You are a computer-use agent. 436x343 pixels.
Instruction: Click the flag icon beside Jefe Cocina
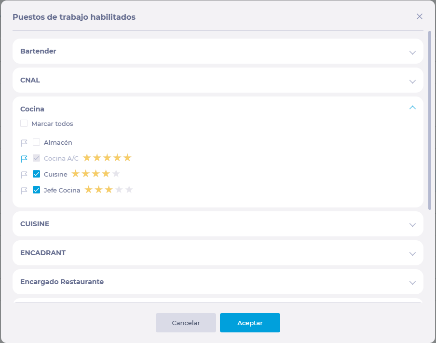pos(24,191)
